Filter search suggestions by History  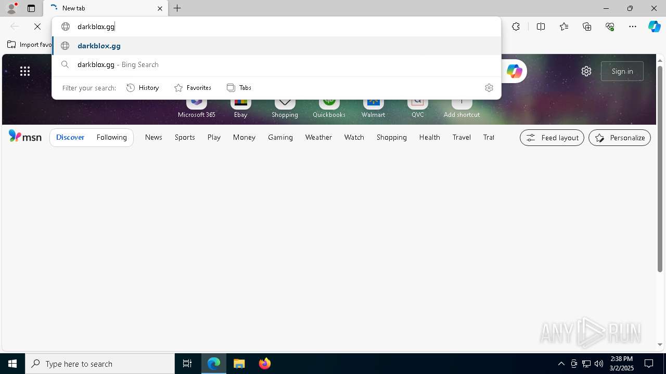[143, 88]
